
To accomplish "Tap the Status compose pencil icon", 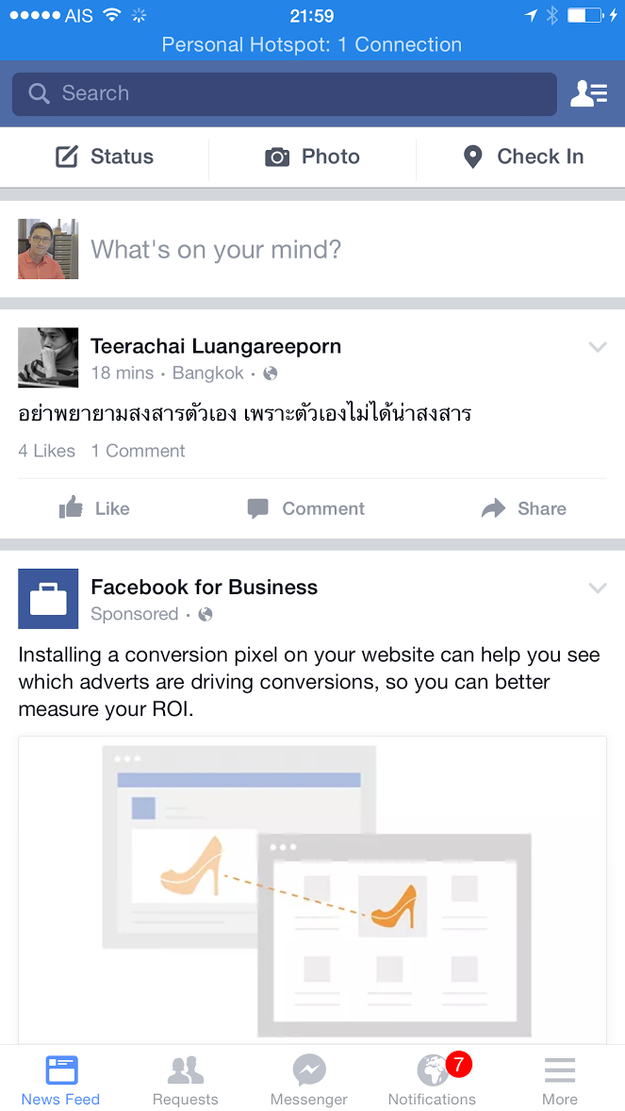I will click(67, 157).
